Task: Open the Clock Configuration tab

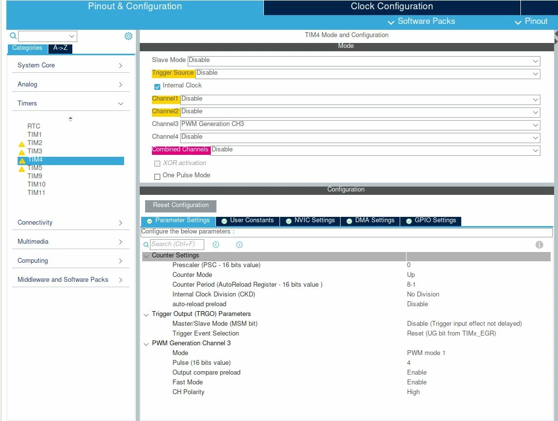Action: 392,7
